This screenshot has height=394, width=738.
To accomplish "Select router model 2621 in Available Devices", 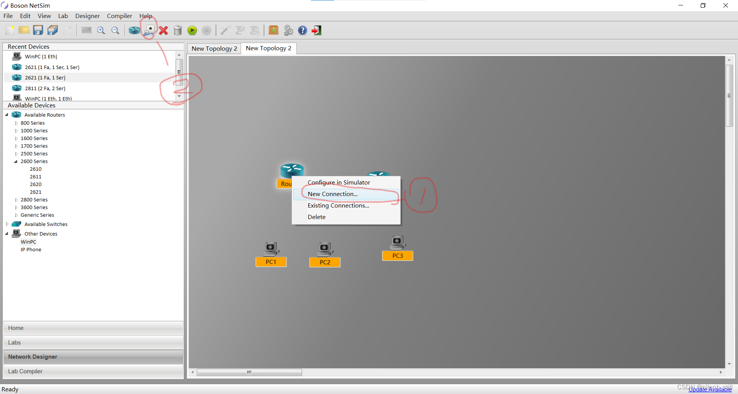I will (x=36, y=192).
